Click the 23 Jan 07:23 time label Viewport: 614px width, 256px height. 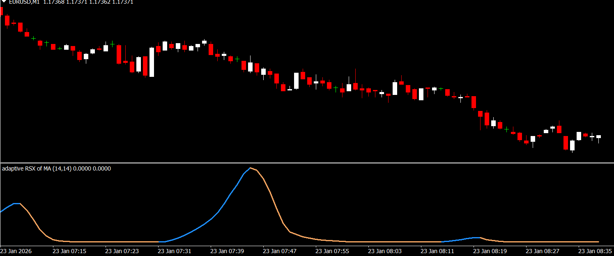(122, 251)
